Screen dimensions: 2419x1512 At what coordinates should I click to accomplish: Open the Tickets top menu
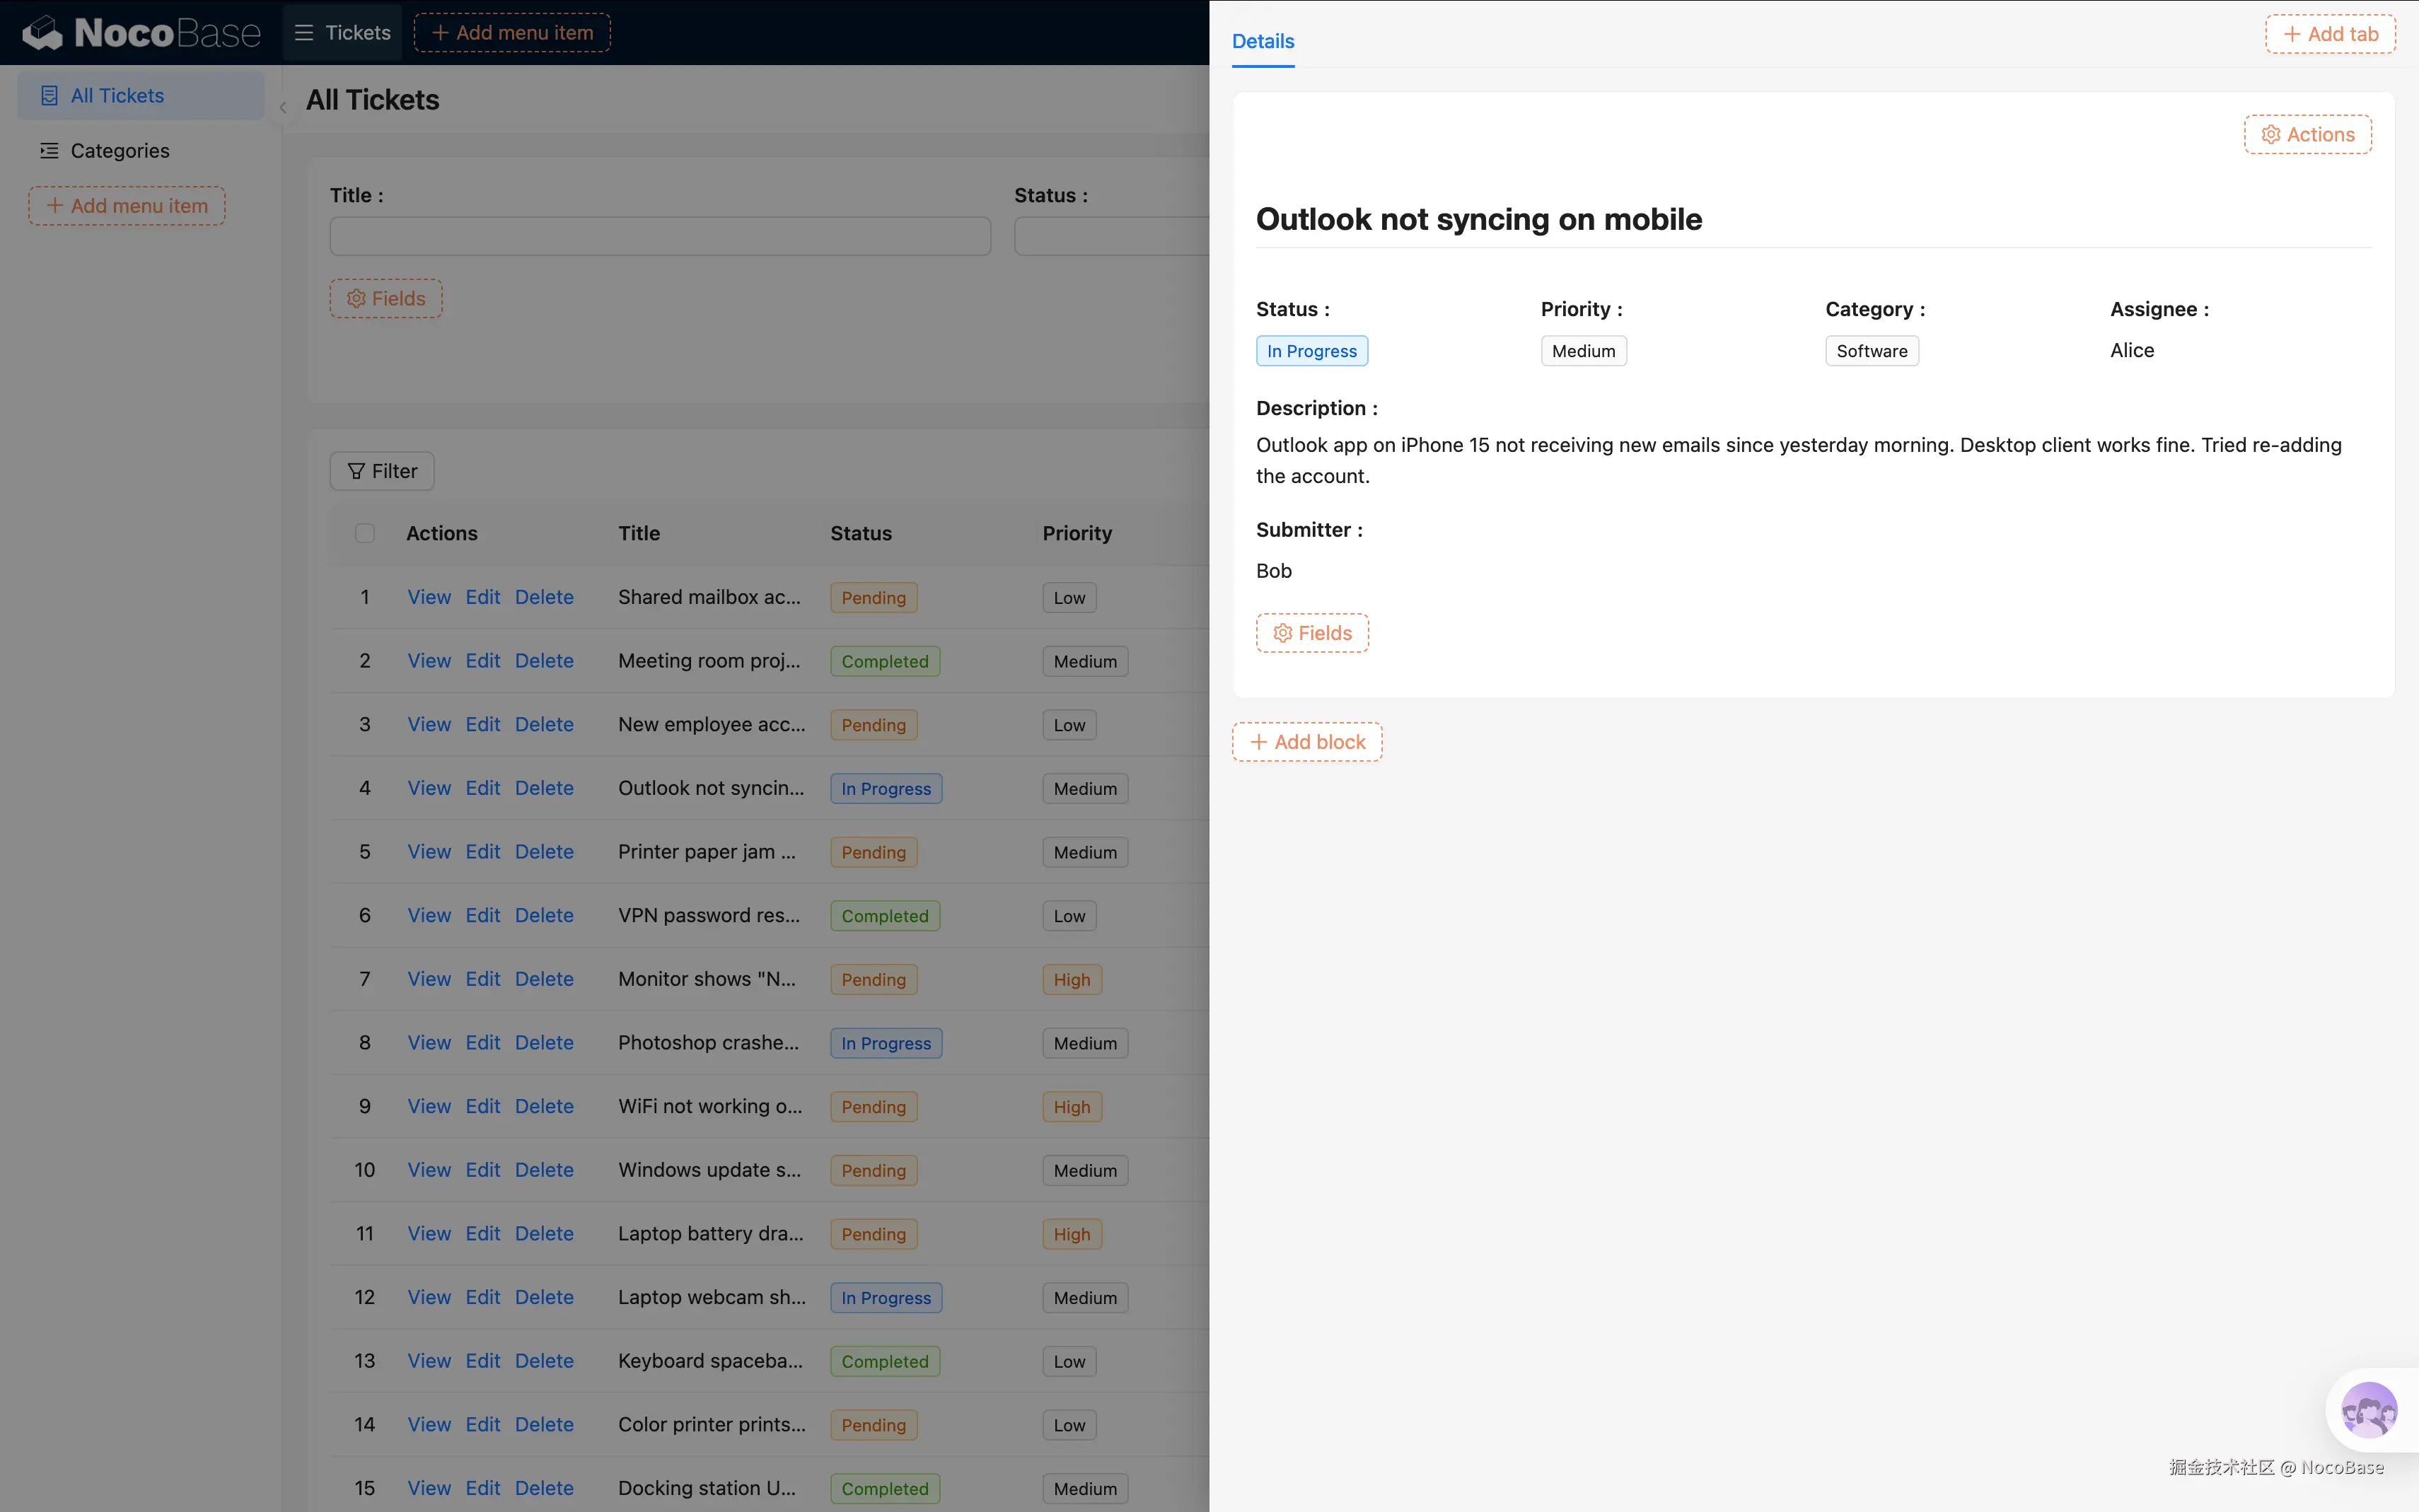tap(343, 33)
